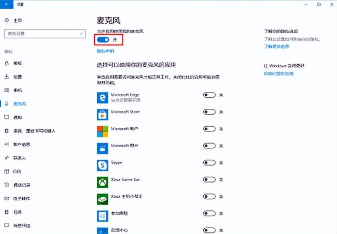
Task: Click the 反馈中心 app name
Action: coord(120,230)
